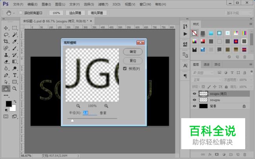The image size is (255, 159).
Task: Click the 复位 reset button
Action: pyautogui.click(x=133, y=61)
